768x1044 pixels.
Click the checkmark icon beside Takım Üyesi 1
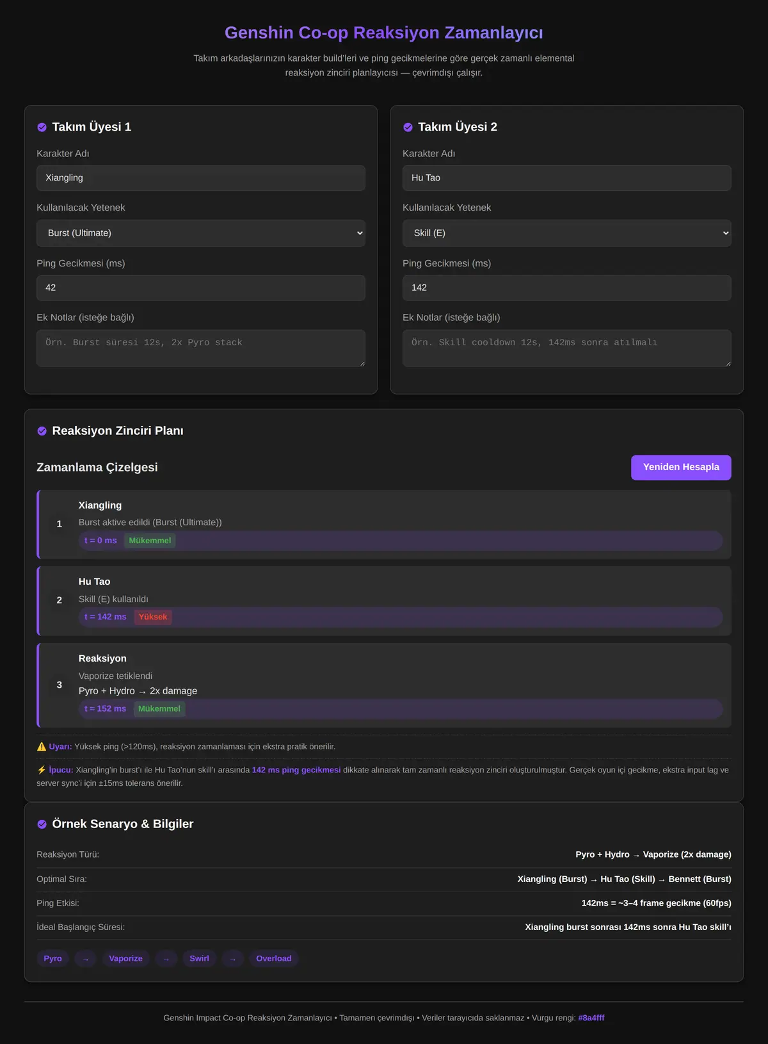[42, 127]
